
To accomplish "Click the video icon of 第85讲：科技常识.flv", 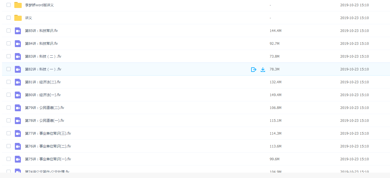I will [x=18, y=31].
